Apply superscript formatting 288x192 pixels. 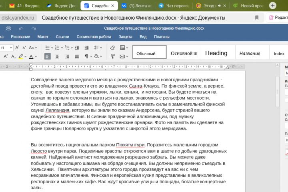coord(6,56)
